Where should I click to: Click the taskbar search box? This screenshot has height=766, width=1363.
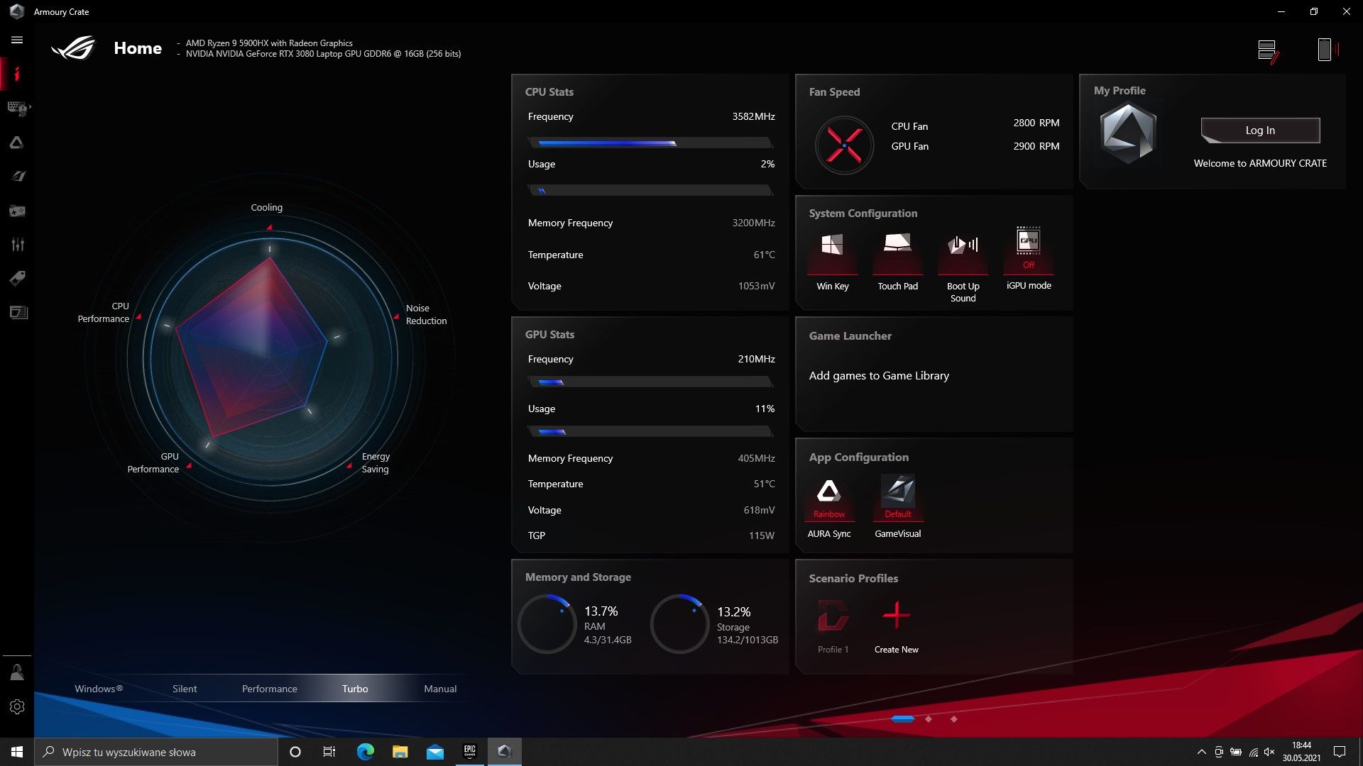pyautogui.click(x=156, y=752)
